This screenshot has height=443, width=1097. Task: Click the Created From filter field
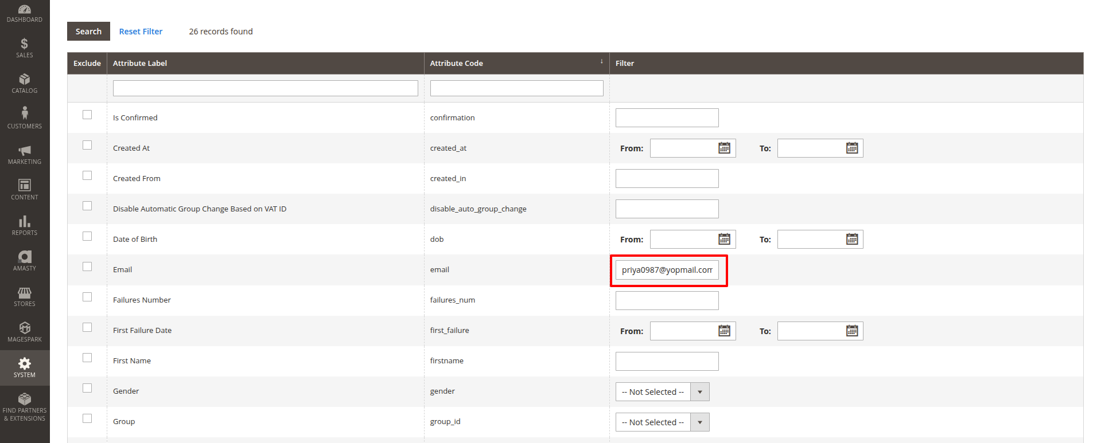click(667, 179)
